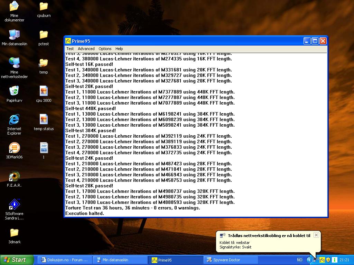Switch to Spyware Doctor taskbar button
Viewport: 354px width, 265px height.
tap(231, 260)
